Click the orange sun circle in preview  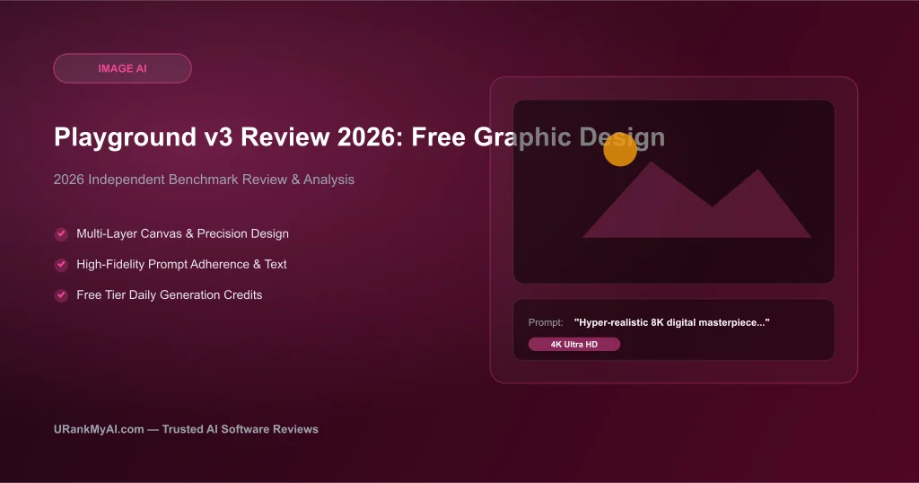[620, 149]
